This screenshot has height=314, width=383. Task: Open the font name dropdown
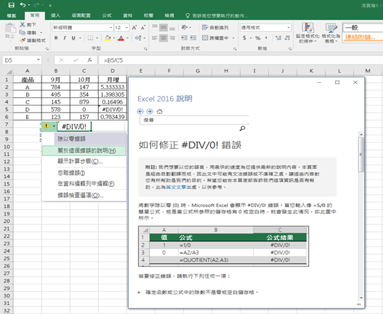click(x=111, y=28)
